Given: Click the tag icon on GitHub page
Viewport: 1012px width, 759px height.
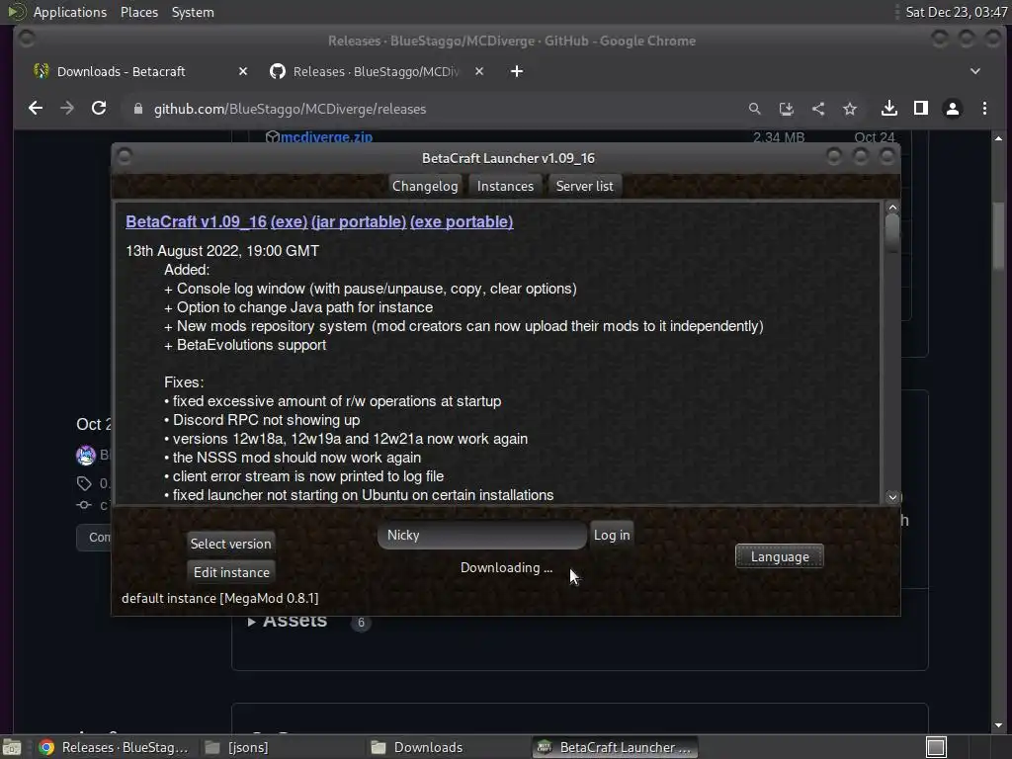Looking at the screenshot, I should tap(84, 482).
